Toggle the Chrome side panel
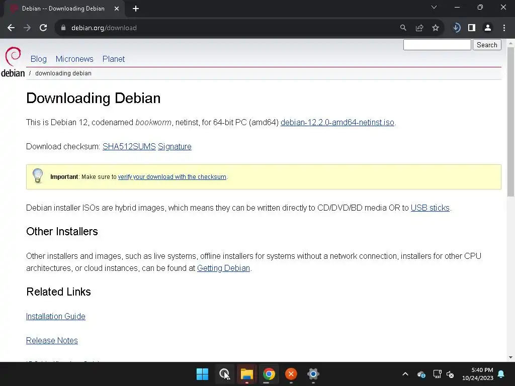The image size is (515, 386). coord(472,28)
